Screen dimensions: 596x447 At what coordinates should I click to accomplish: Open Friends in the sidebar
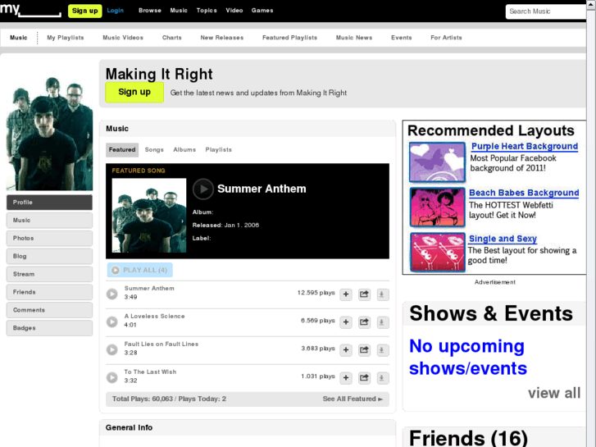[49, 292]
